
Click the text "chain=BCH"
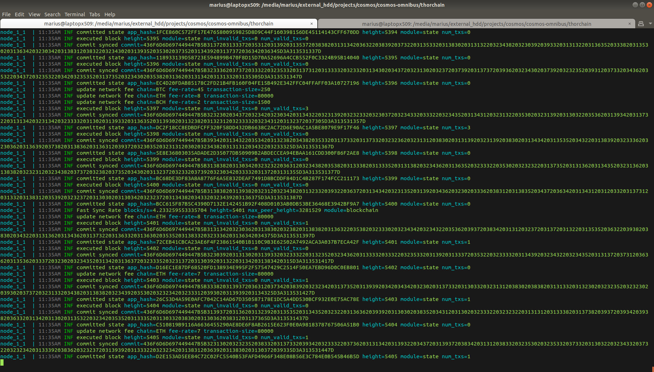151,102
